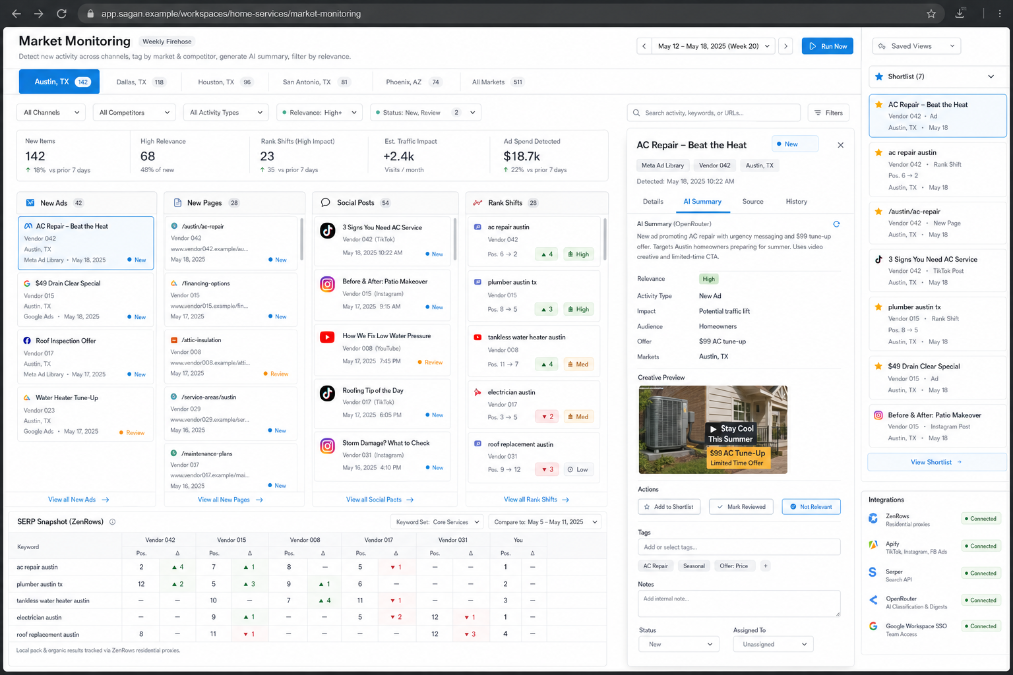Image resolution: width=1013 pixels, height=675 pixels.
Task: Open the Assigned To Unassigned dropdown
Action: click(x=773, y=644)
